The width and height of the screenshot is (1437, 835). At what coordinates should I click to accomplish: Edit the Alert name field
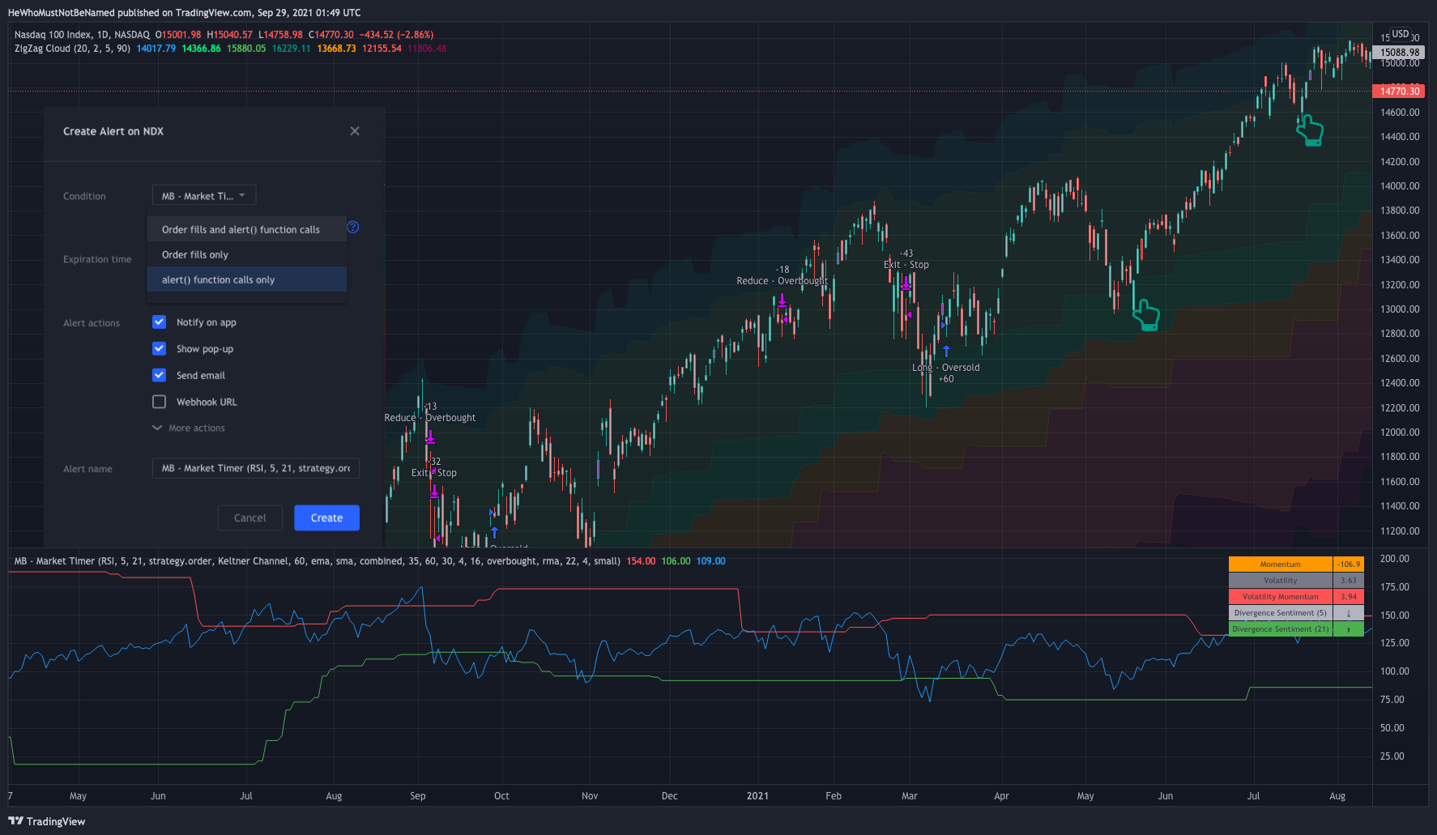[x=256, y=468]
